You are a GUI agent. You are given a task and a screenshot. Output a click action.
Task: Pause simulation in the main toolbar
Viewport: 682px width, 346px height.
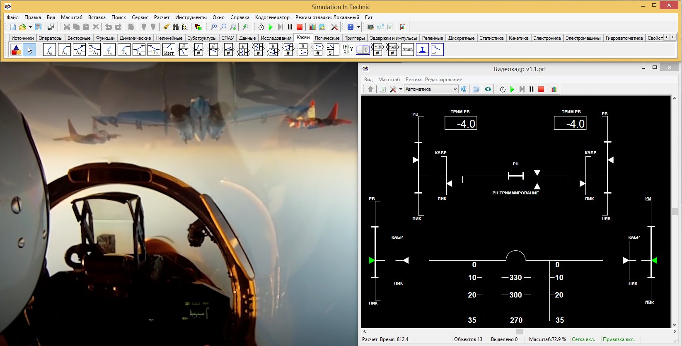(x=290, y=27)
